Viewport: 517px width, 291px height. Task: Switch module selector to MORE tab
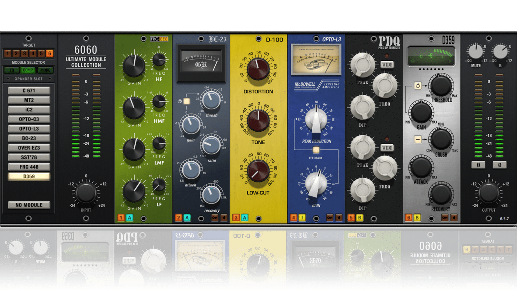tap(45, 70)
